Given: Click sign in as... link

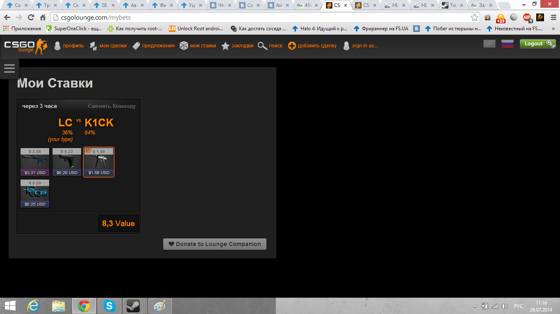Looking at the screenshot, I should pyautogui.click(x=360, y=46).
